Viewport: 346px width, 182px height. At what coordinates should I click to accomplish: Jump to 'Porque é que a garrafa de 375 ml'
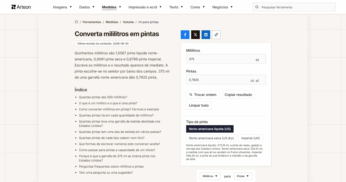[117, 158]
